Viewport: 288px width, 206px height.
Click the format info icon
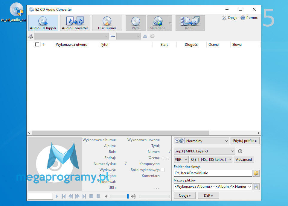(240, 151)
